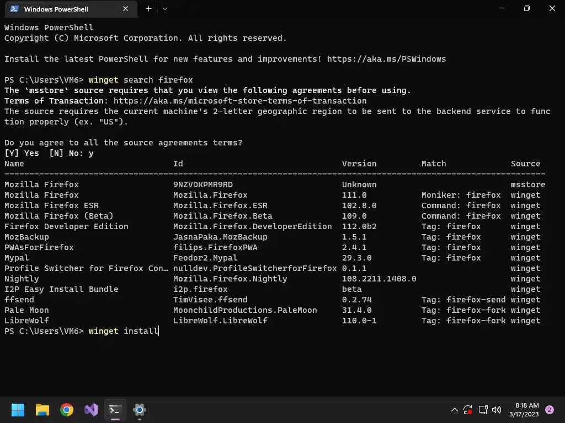Click the Id 'TimVisee.ffsend'
The width and height of the screenshot is (565, 423).
pyautogui.click(x=210, y=299)
